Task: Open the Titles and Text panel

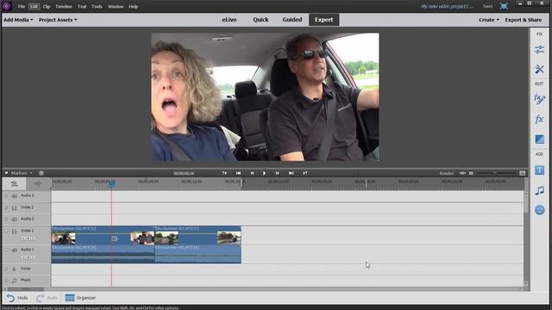Action: (x=539, y=170)
